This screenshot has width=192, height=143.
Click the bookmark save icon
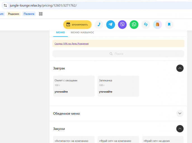click(x=169, y=25)
